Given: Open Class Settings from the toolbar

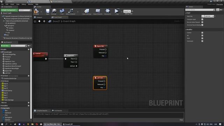Looking at the screenshot, I should (86, 11).
